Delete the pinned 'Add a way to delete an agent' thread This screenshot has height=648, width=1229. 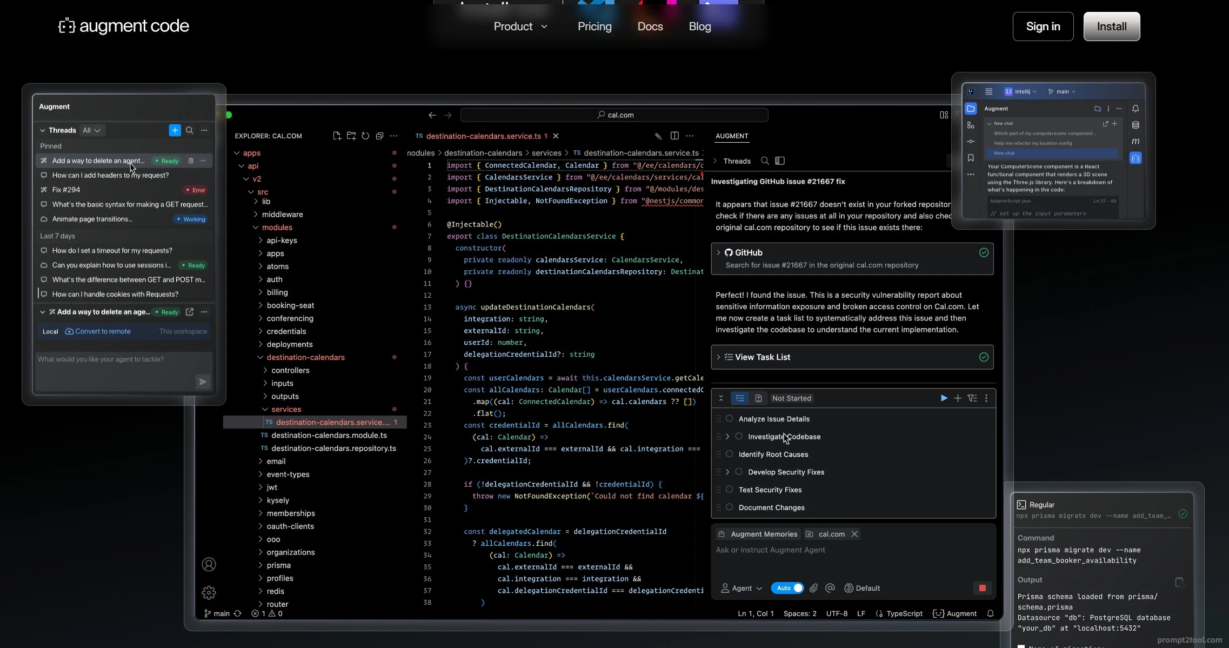click(191, 161)
